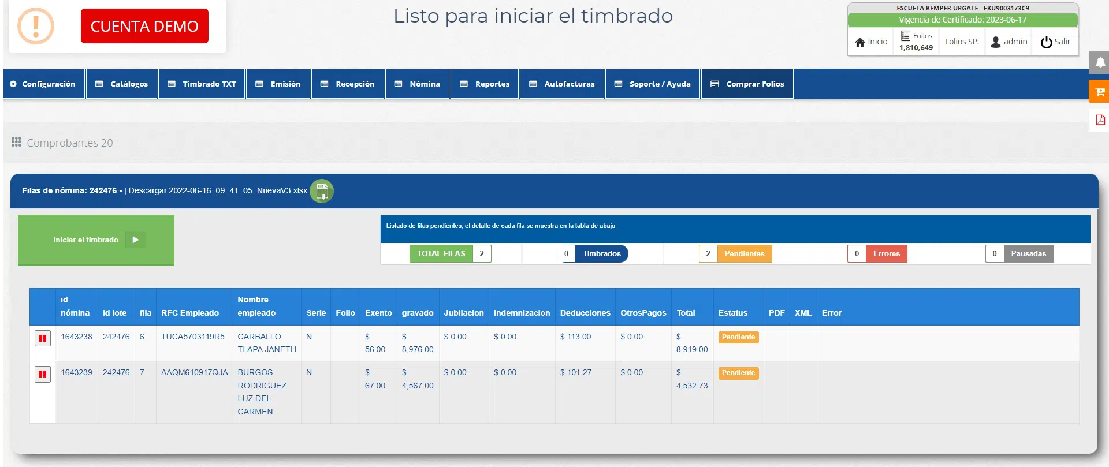Download the nómina xlsx file icon
Screen dimensions: 1109x467
tap(322, 191)
